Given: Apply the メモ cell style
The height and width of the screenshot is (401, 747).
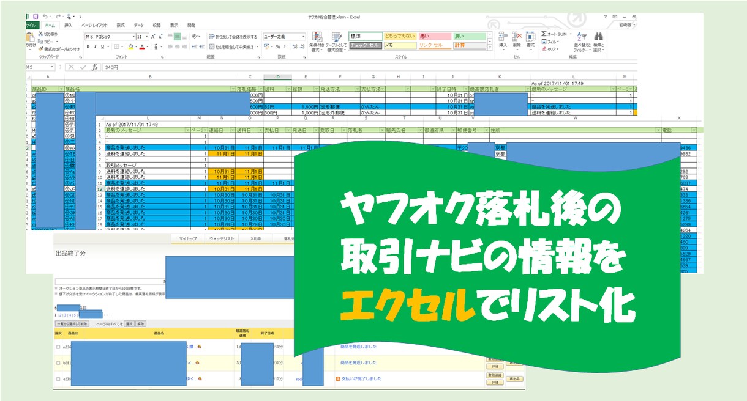Looking at the screenshot, I should (400, 45).
